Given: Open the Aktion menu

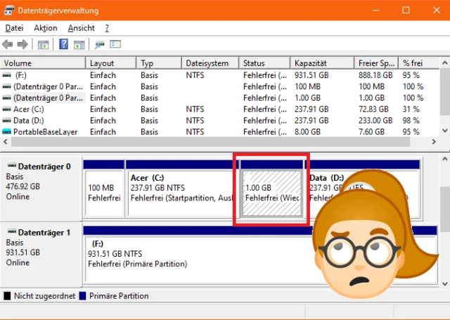Looking at the screenshot, I should point(46,28).
